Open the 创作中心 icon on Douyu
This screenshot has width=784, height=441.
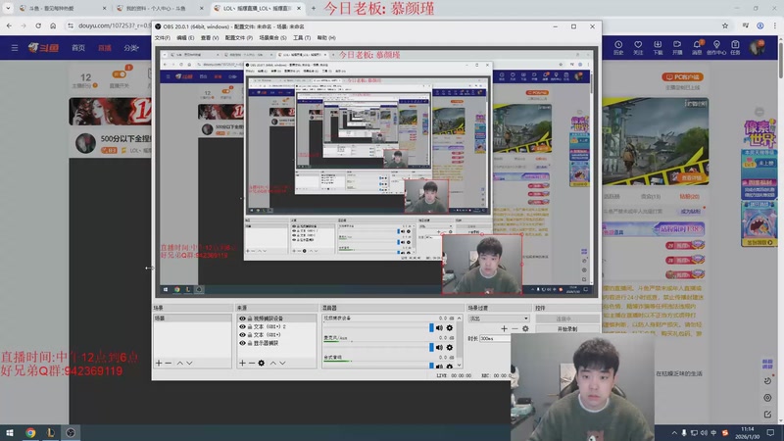[716, 47]
